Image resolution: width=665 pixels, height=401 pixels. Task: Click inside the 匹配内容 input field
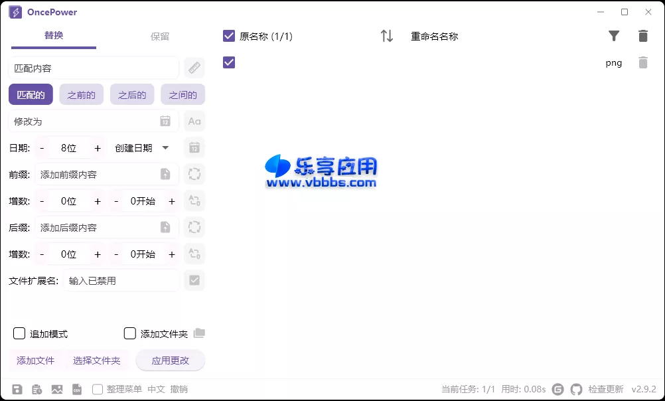click(93, 68)
